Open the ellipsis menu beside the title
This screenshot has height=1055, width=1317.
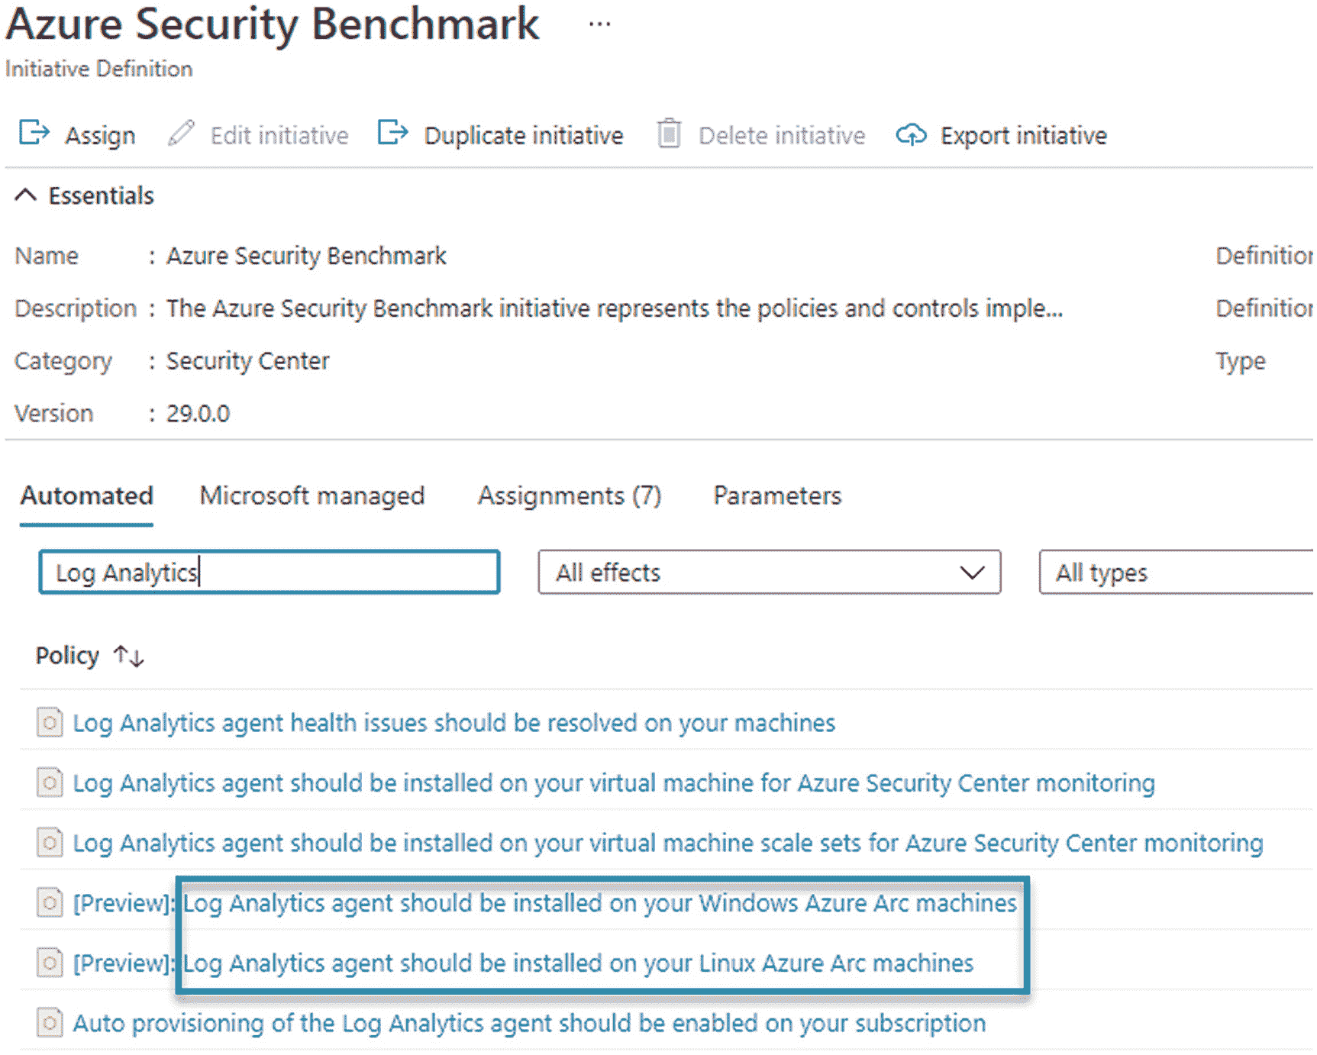click(x=599, y=24)
